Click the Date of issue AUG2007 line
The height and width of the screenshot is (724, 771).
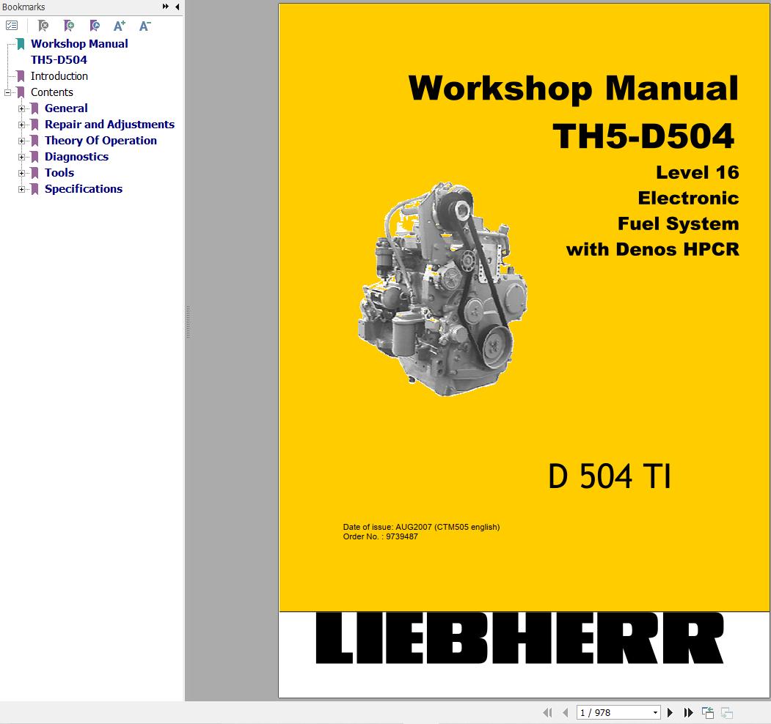tap(421, 527)
